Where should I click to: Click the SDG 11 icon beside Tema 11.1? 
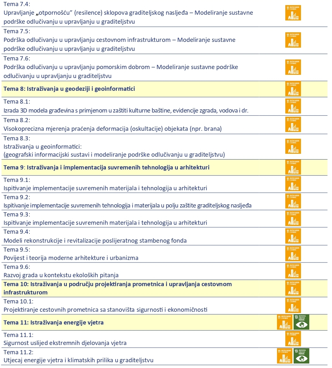pyautogui.click(x=293, y=339)
